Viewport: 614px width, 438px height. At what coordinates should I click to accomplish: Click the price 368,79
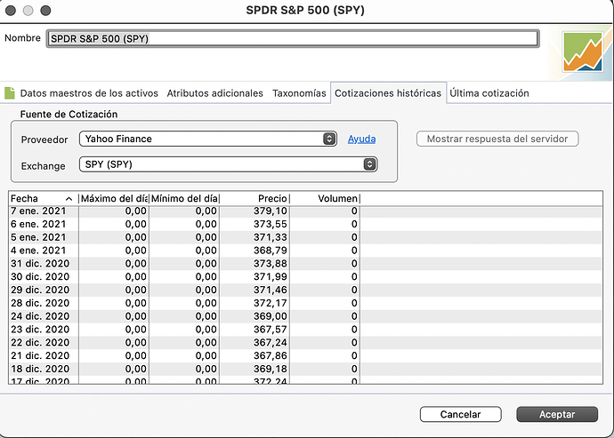271,251
